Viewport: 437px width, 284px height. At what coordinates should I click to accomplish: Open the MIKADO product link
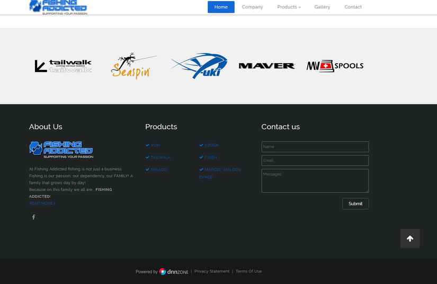(x=158, y=170)
